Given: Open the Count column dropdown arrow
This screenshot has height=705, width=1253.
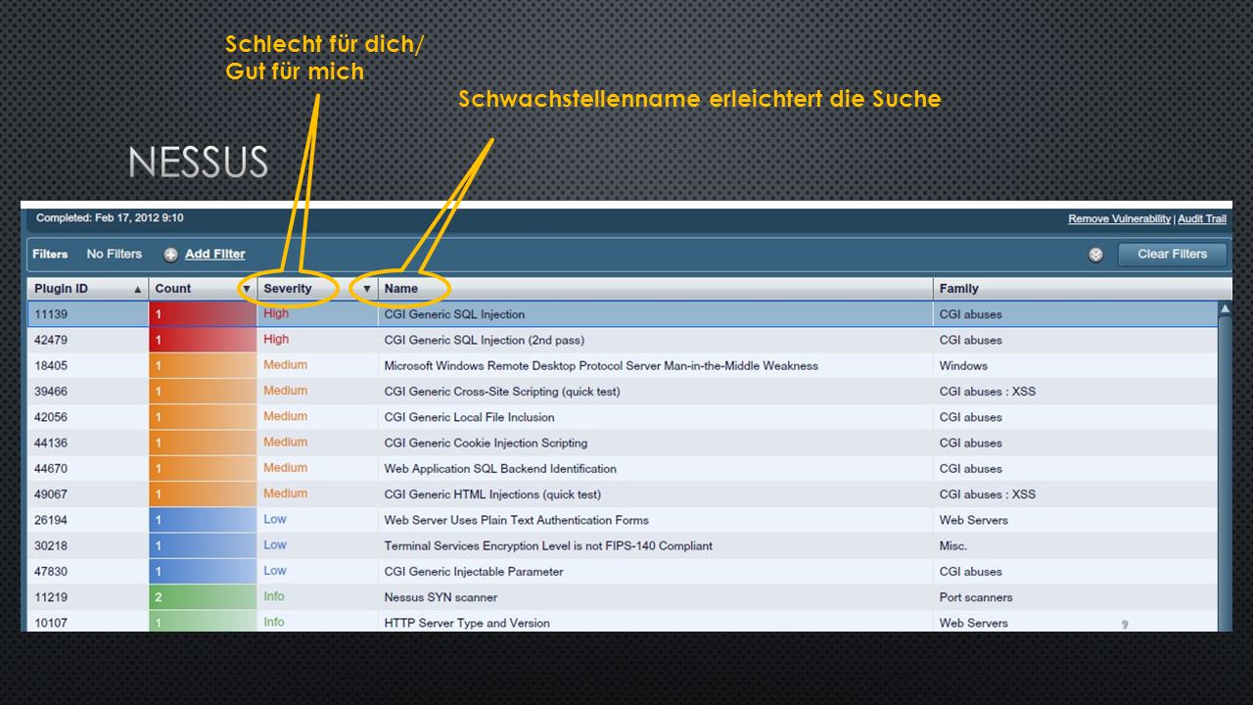Looking at the screenshot, I should pos(247,290).
